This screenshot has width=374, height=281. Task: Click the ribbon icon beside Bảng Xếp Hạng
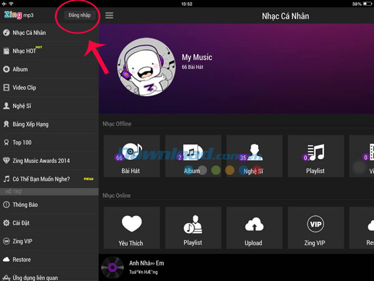6,124
